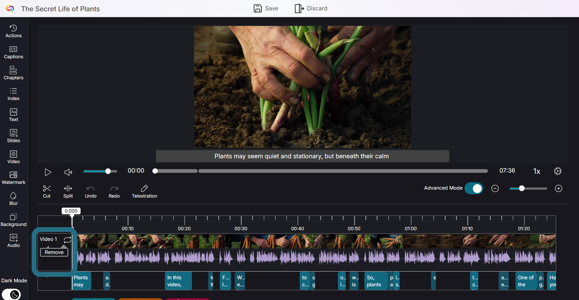Screen dimensions: 579x300
Task: Discard the changes
Action: pos(311,9)
